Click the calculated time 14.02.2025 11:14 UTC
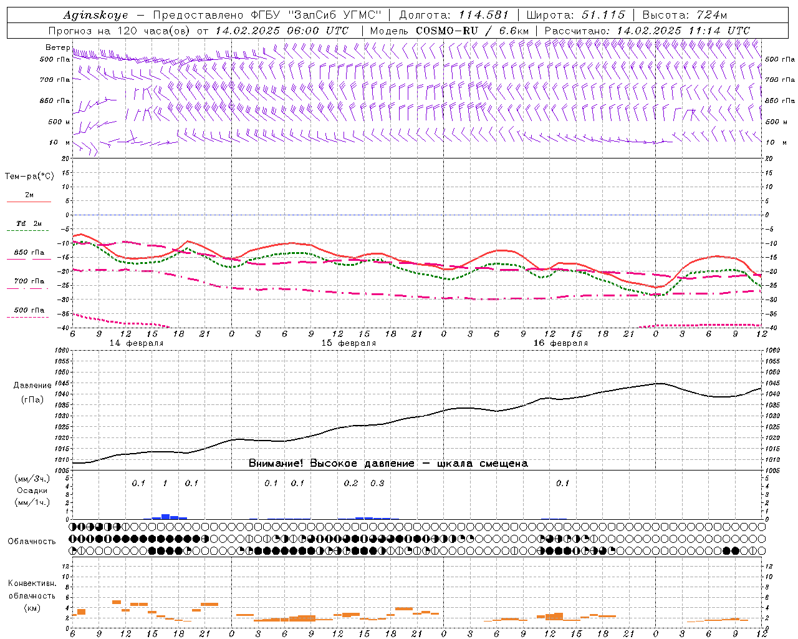The image size is (798, 639). pos(683,31)
